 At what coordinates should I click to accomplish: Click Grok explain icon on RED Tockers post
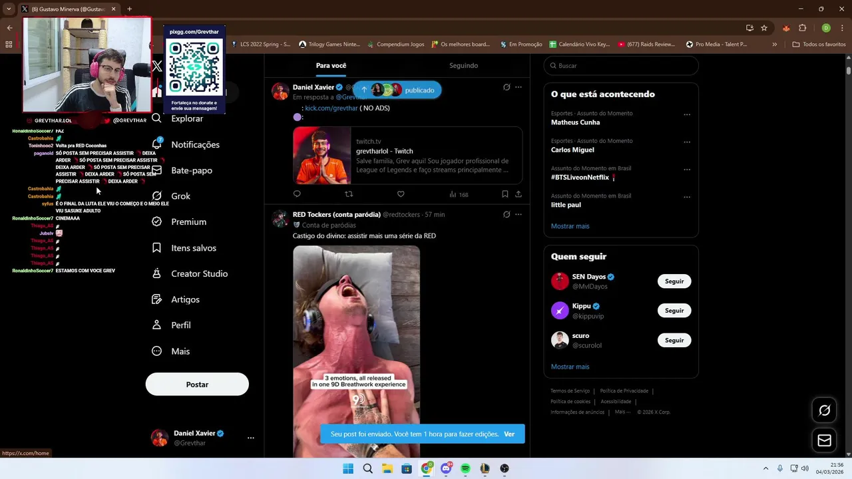click(x=507, y=214)
